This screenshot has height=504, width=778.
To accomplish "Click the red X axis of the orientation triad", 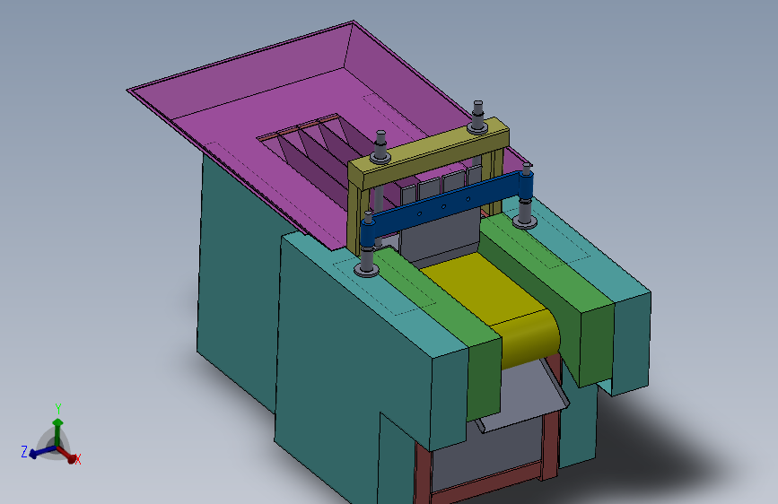I will (x=67, y=455).
